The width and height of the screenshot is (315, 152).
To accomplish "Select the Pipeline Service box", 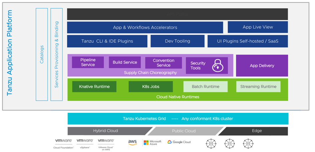I will 88,62.
